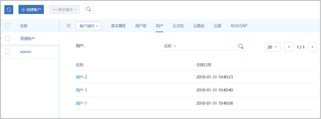
Task: Toggle the select-all checkbox in header
Action: (8, 26)
